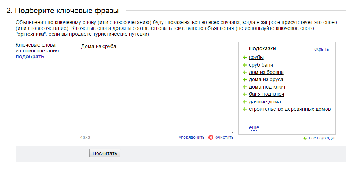346x169 pixels.
Task: Choose the "дачные дома" suggestion link
Action: tap(265, 102)
